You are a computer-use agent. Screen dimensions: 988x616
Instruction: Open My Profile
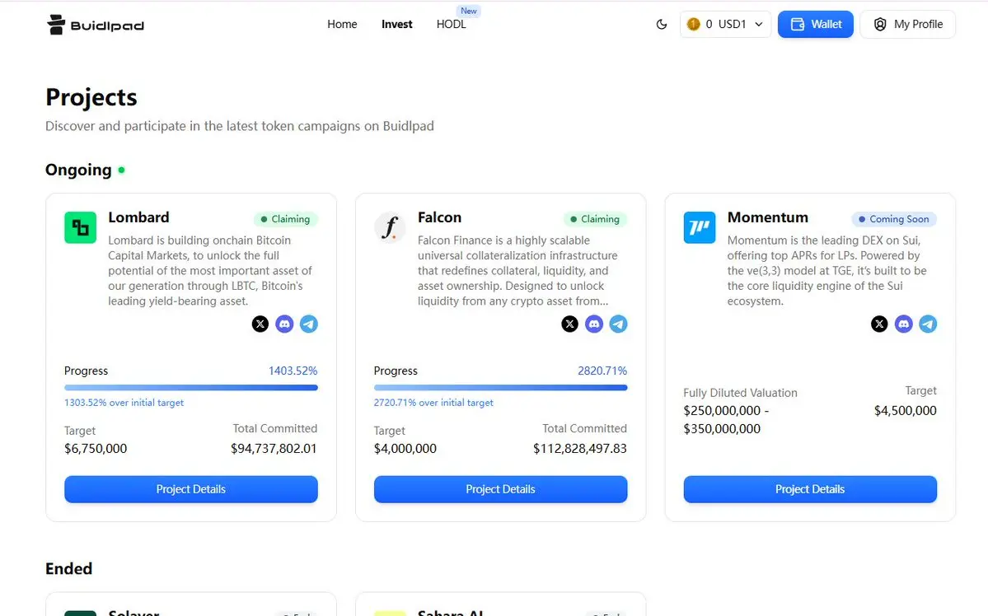point(907,25)
